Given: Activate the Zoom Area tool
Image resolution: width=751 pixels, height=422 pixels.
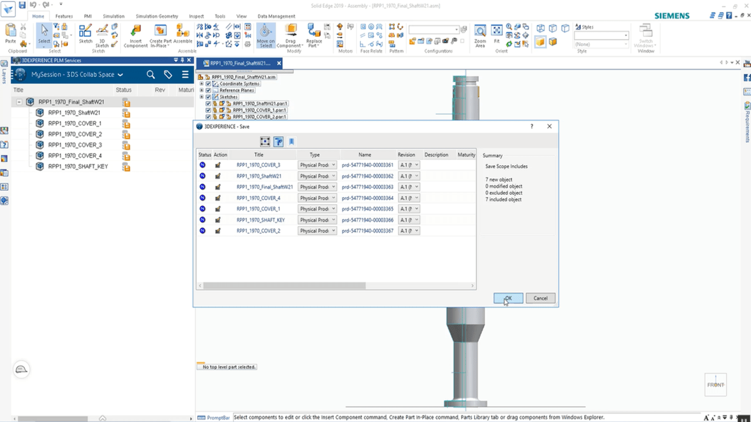Looking at the screenshot, I should [480, 35].
